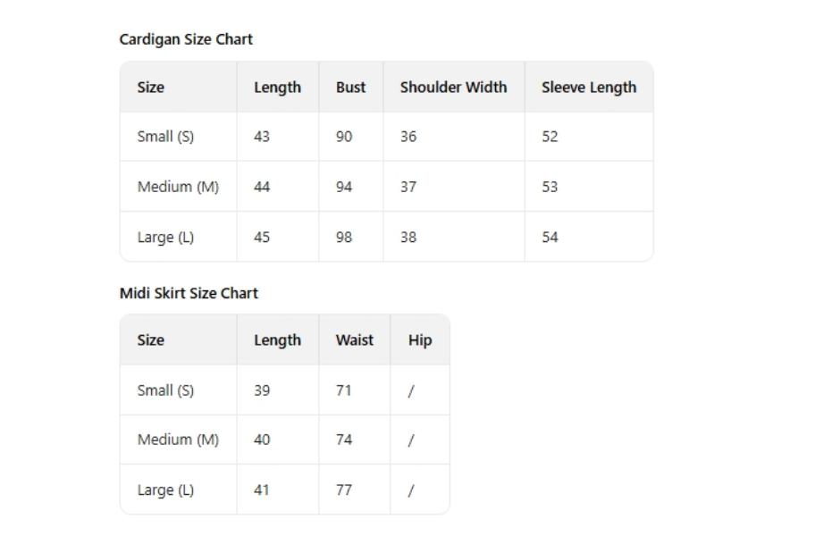Select the Sleeve Length column header

tap(588, 88)
